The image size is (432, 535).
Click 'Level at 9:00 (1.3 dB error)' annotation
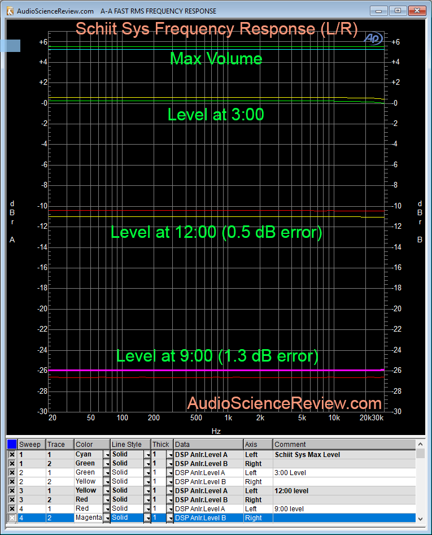217,356
